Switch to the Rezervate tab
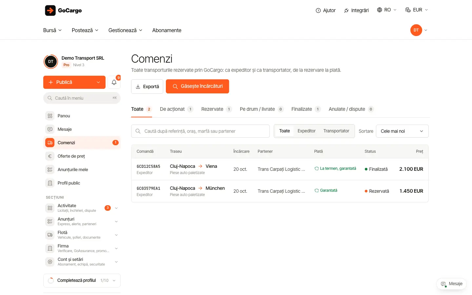The image size is (472, 295). 216,109
